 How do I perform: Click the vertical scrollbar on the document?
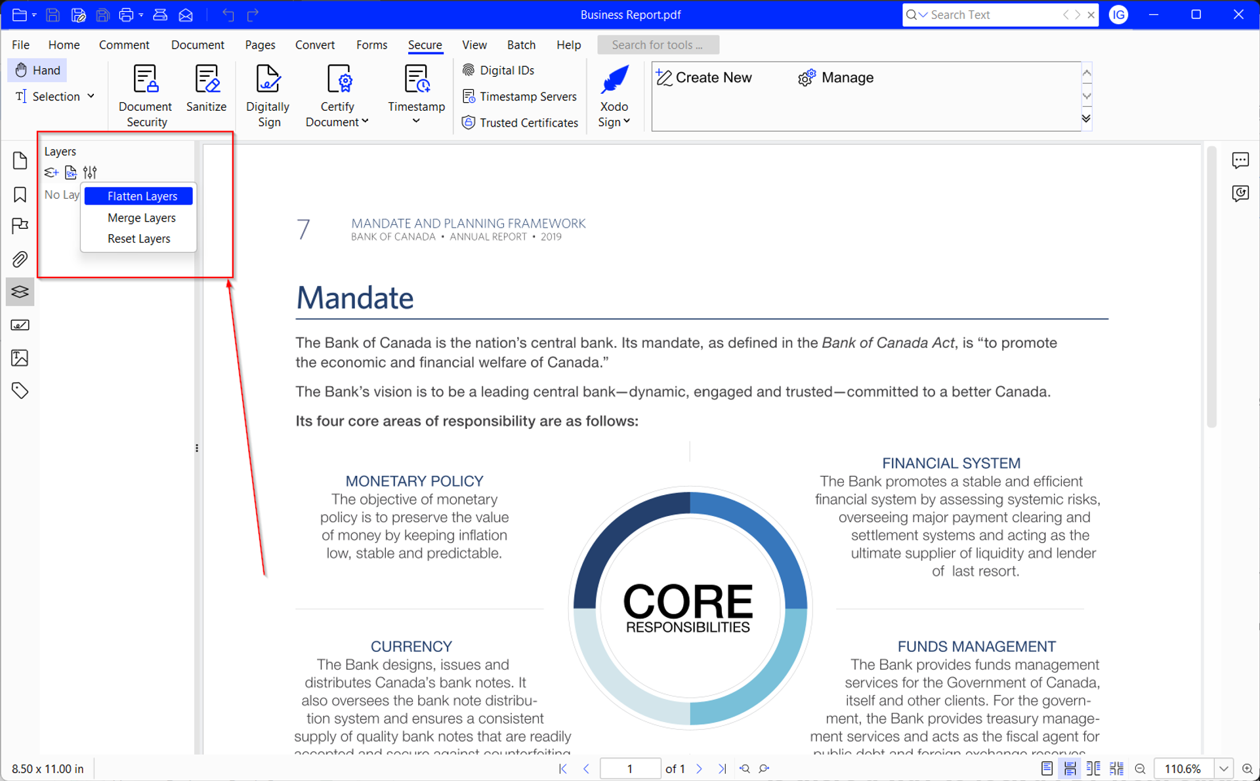(1211, 289)
